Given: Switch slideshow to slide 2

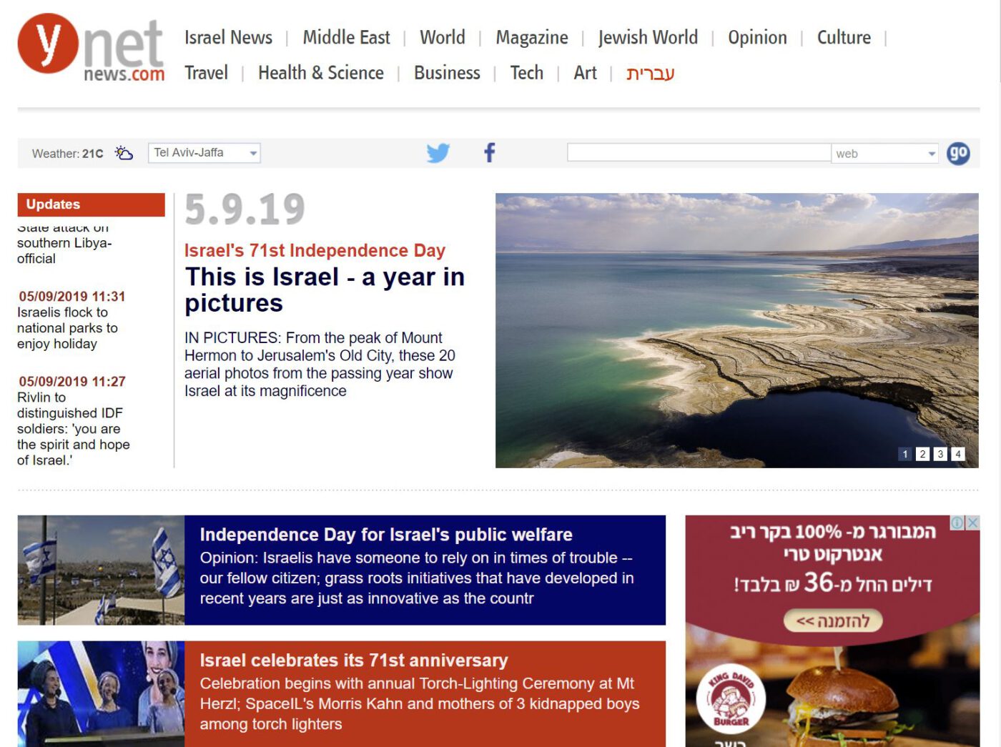Looking at the screenshot, I should (922, 454).
